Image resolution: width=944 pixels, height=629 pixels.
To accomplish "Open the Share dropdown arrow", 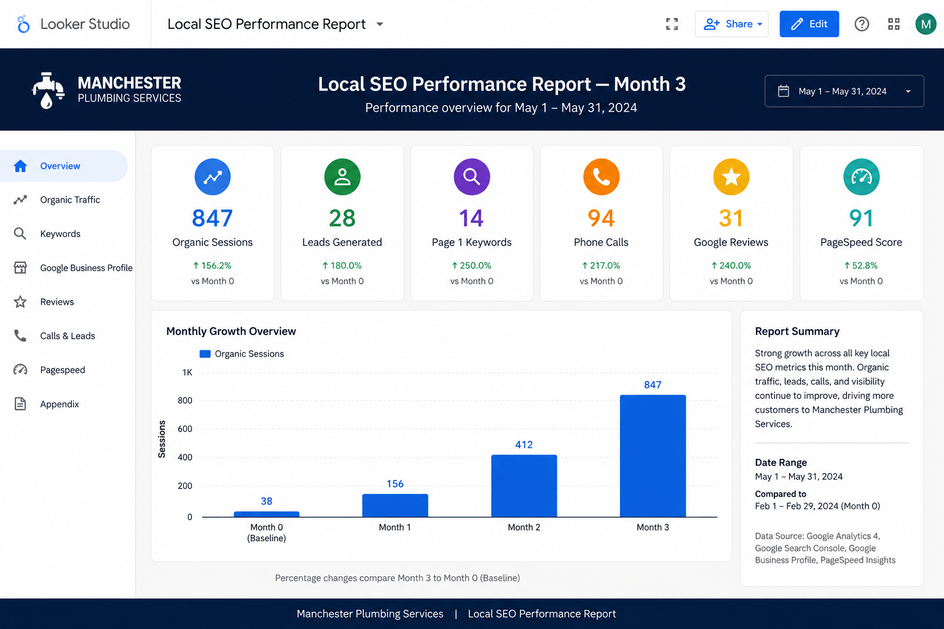I will click(760, 25).
